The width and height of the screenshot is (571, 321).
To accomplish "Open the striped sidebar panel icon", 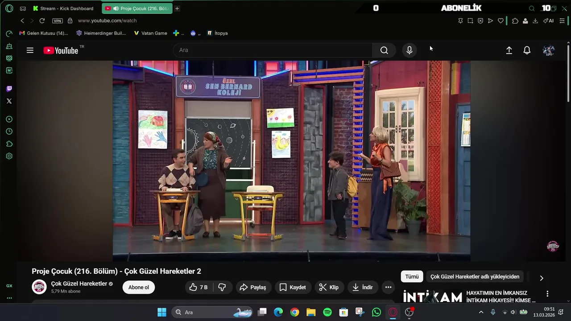I will [9, 58].
